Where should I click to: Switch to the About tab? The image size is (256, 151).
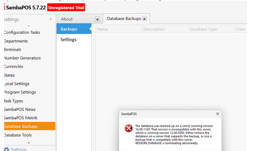(67, 19)
